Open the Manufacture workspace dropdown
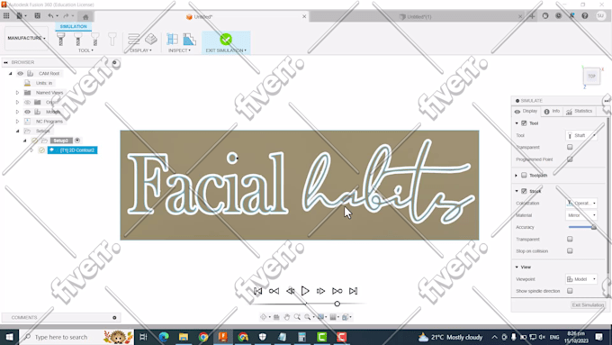 click(26, 39)
